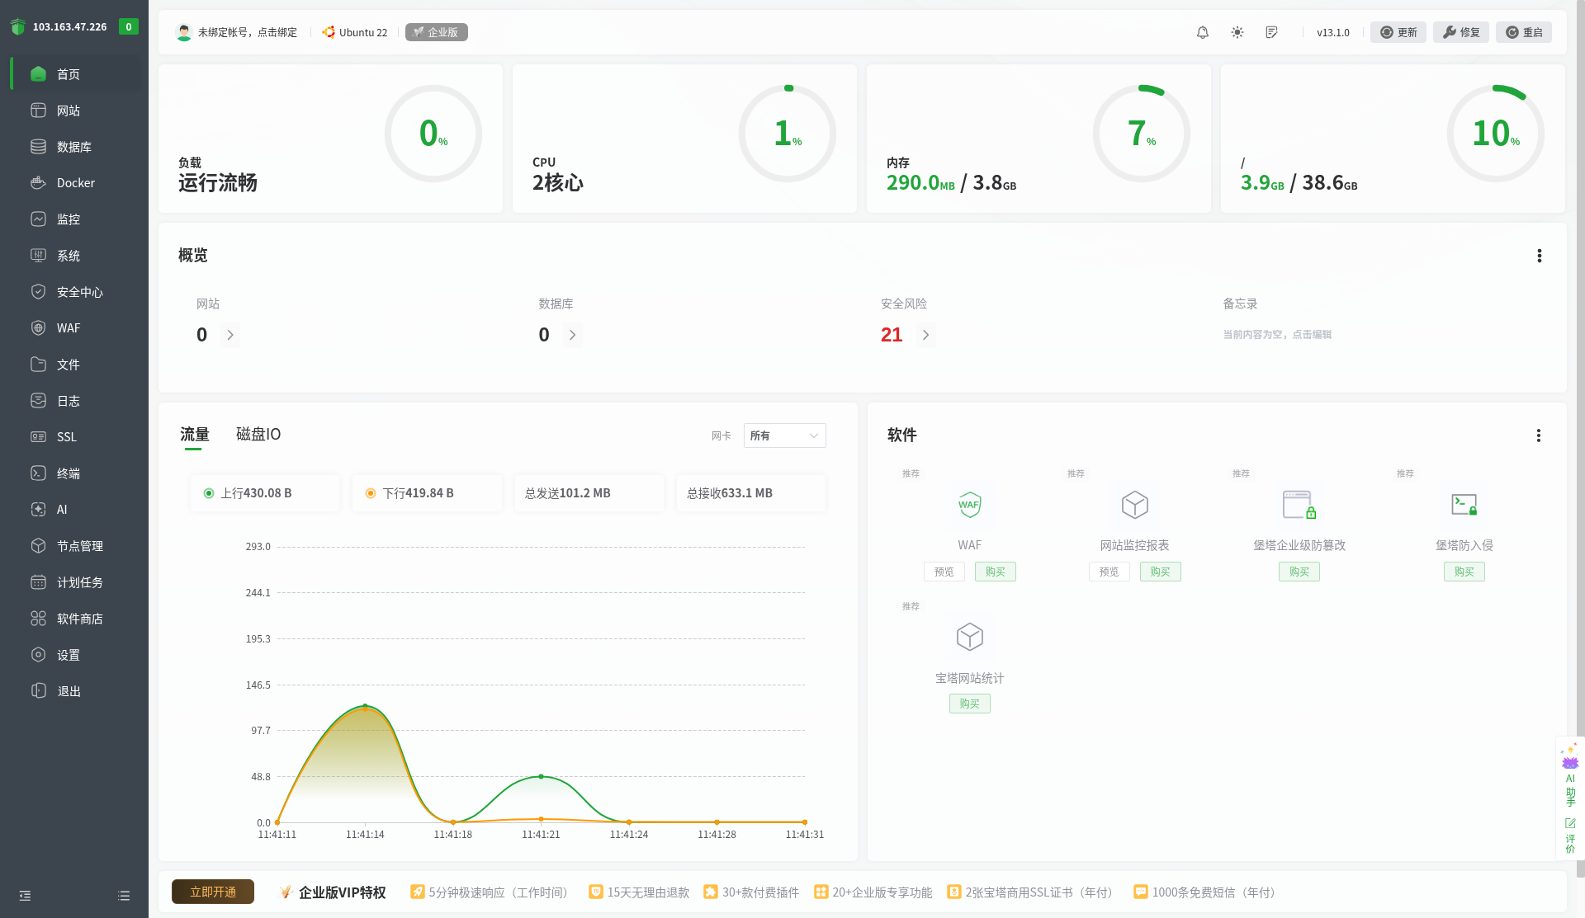The width and height of the screenshot is (1585, 918).
Task: Toggle the light/dark theme sun icon
Action: (1237, 32)
